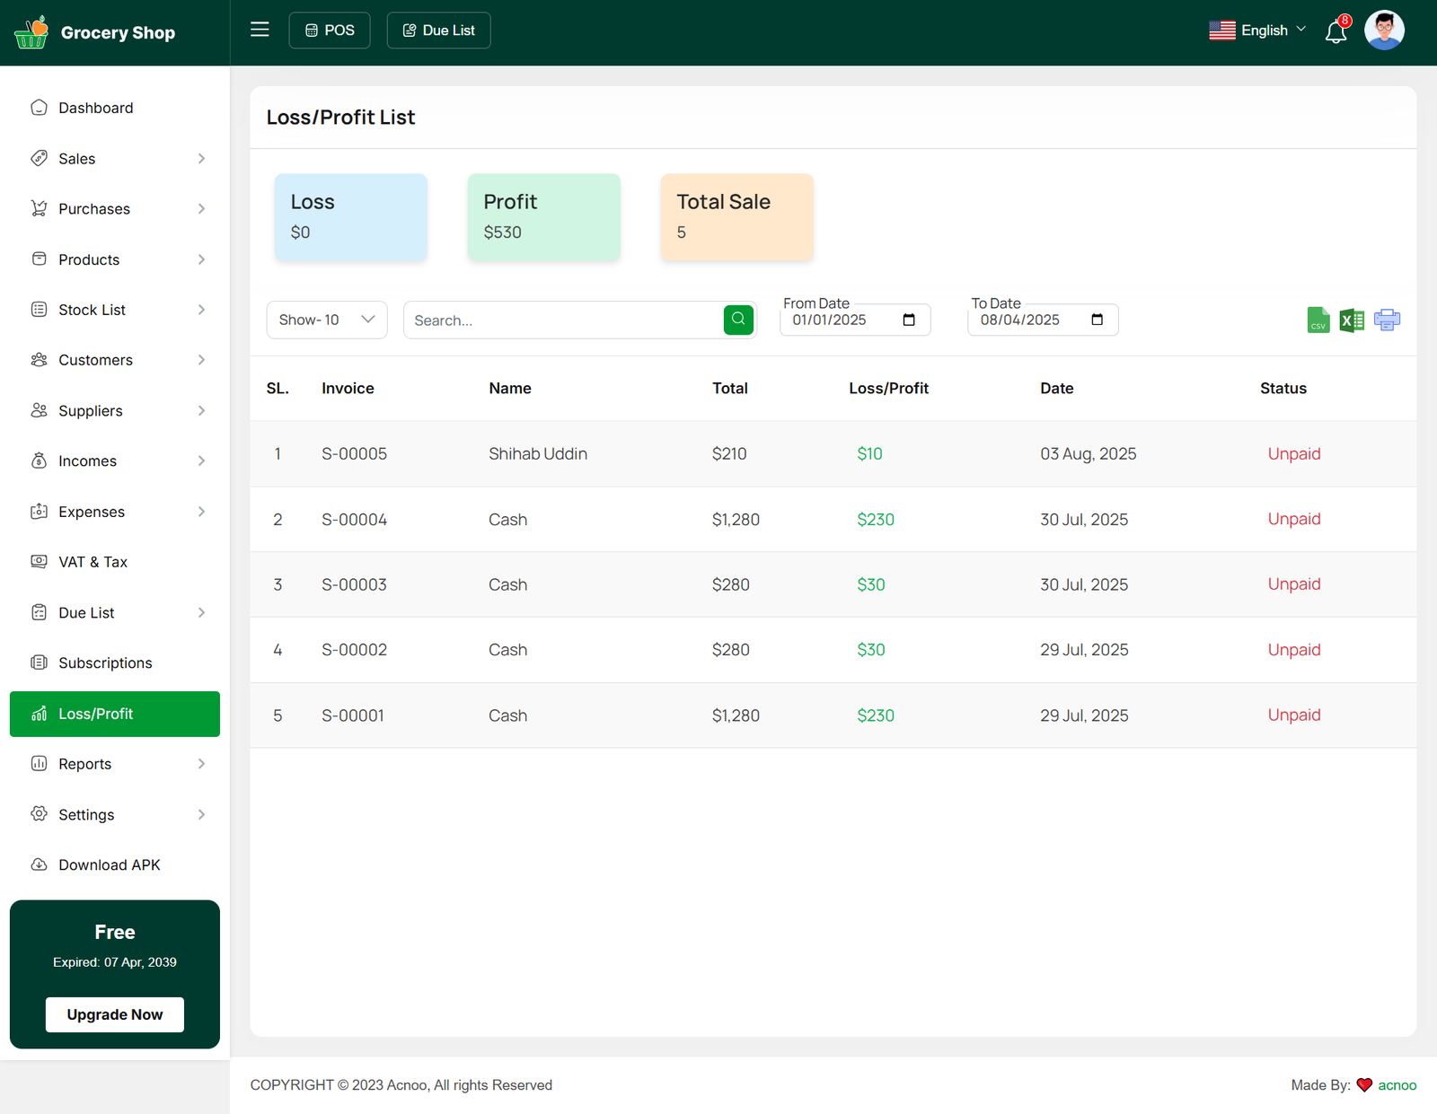Screen dimensions: 1437x1114
Task: Click the 29 Jul, 2025 date for S-00001
Action: (1084, 715)
